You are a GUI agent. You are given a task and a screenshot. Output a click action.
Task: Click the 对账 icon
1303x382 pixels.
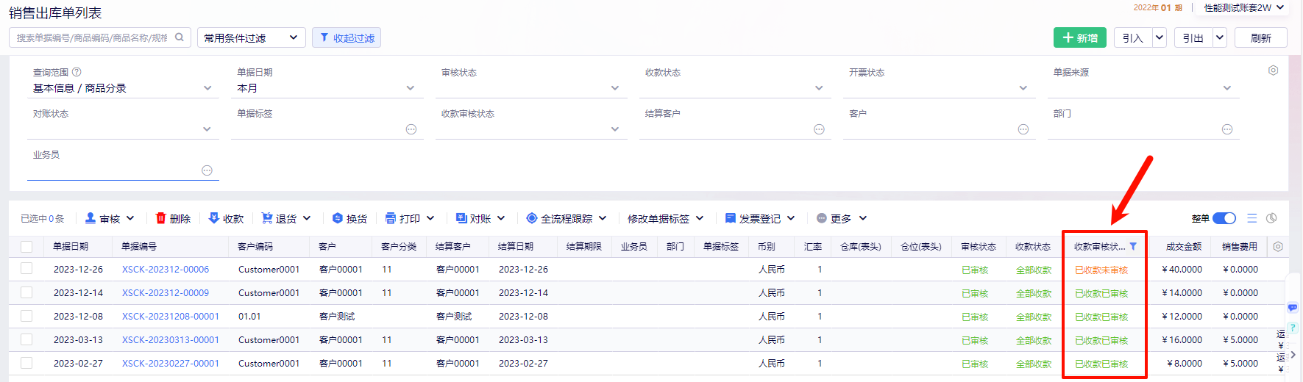tap(461, 218)
